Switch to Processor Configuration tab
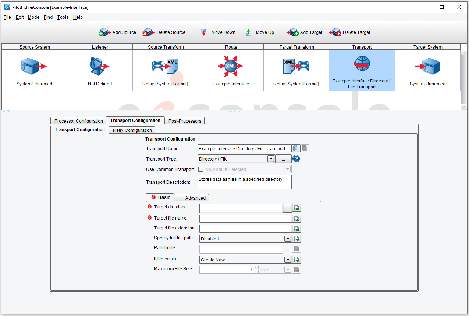This screenshot has width=469, height=316. coord(78,121)
